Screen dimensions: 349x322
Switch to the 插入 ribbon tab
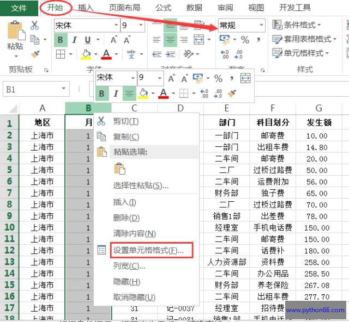coord(86,8)
